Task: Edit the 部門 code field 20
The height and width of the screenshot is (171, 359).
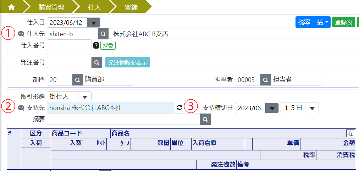Action: click(60, 80)
